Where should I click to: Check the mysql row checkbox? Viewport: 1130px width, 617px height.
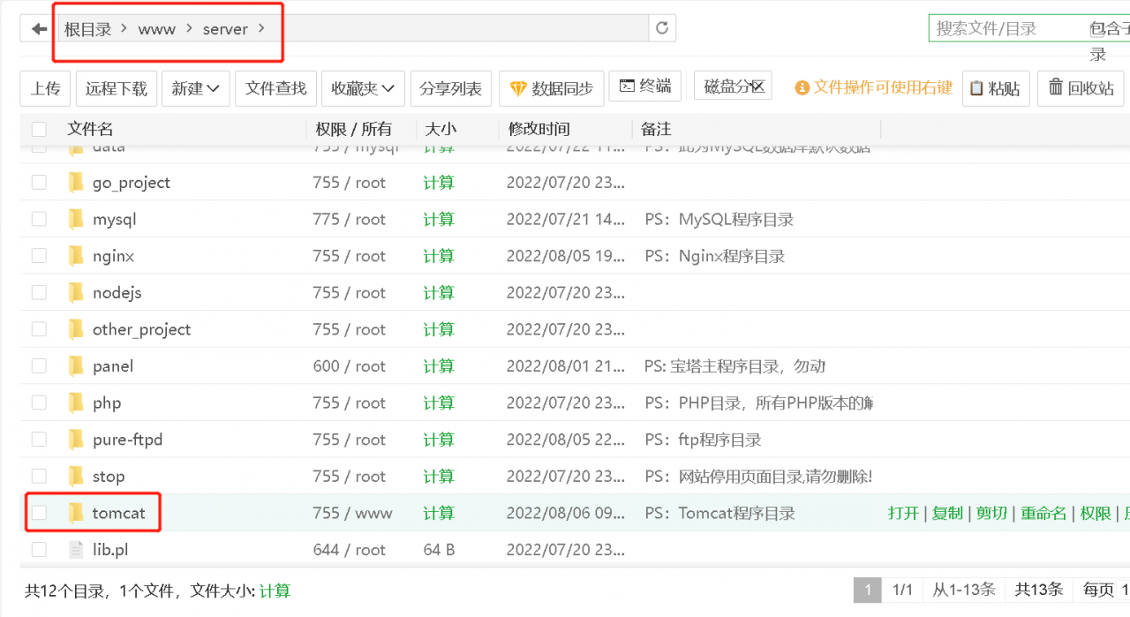(x=39, y=219)
